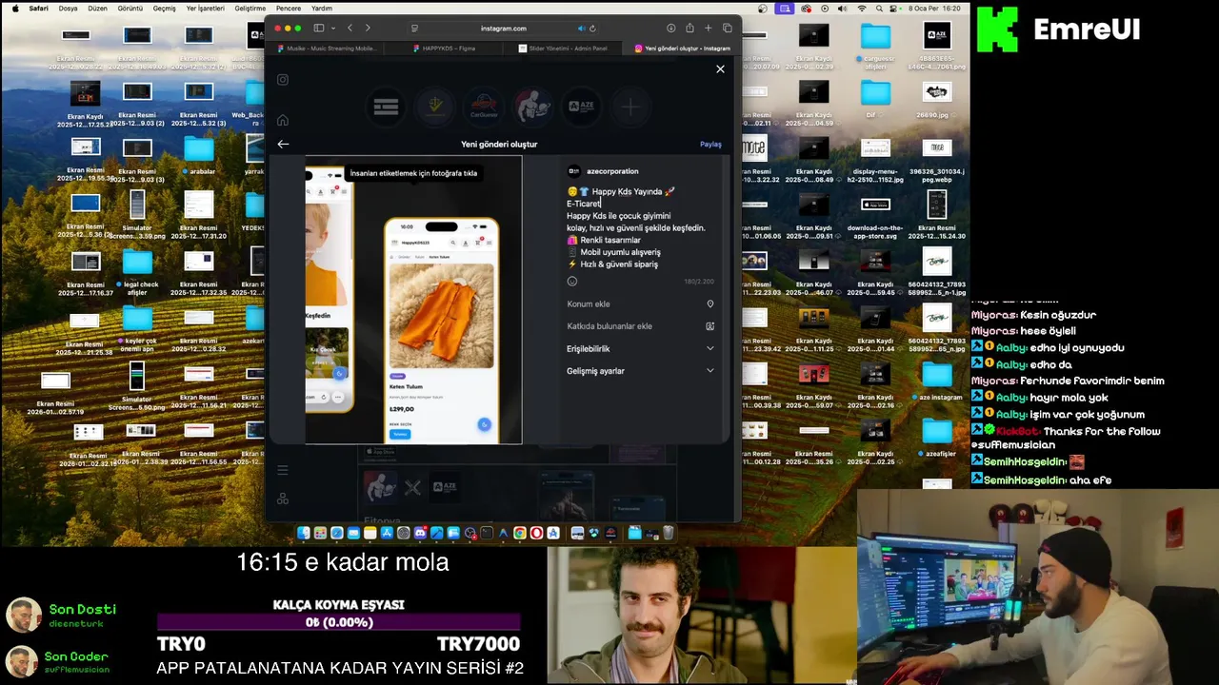
Task: Click the bottom sidebar icon under More menu
Action: coord(283,499)
